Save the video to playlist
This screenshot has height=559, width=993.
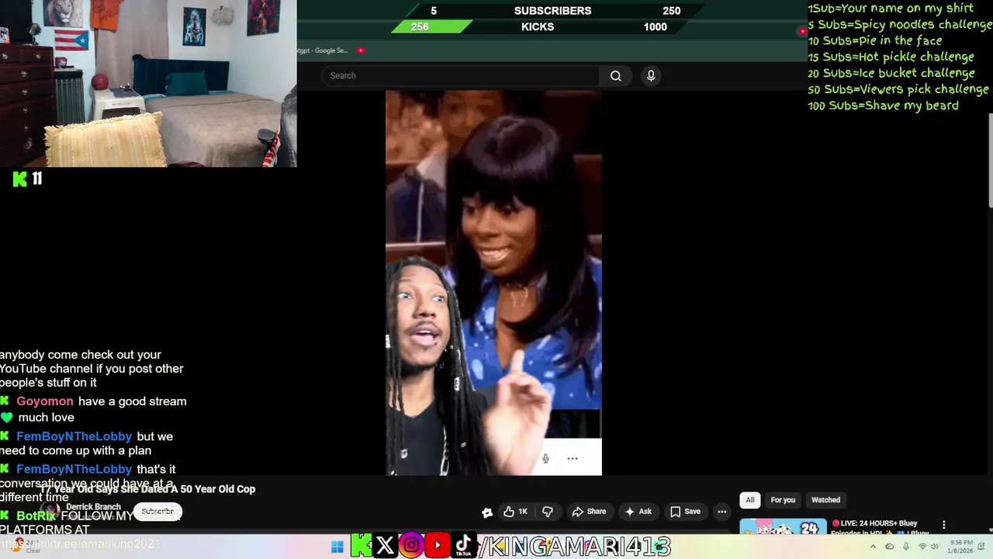tap(685, 512)
